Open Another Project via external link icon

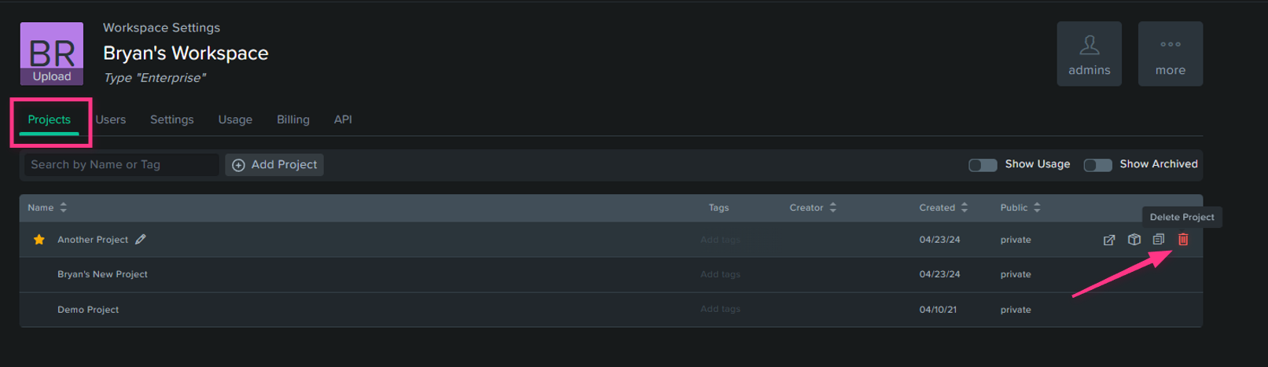tap(1109, 240)
